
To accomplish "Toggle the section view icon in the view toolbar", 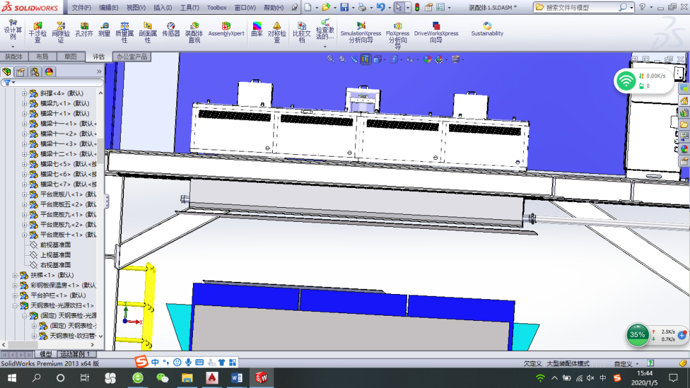I will (365, 59).
